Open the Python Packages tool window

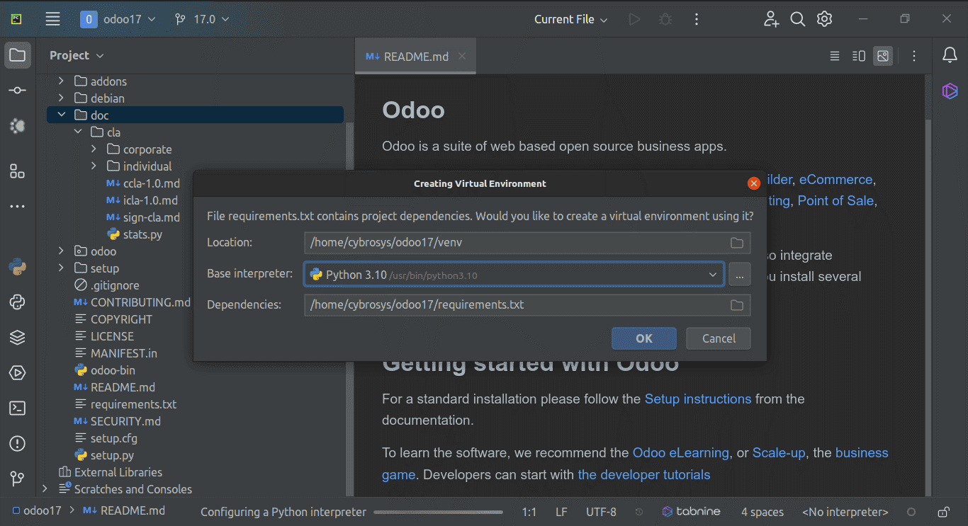[x=18, y=302]
